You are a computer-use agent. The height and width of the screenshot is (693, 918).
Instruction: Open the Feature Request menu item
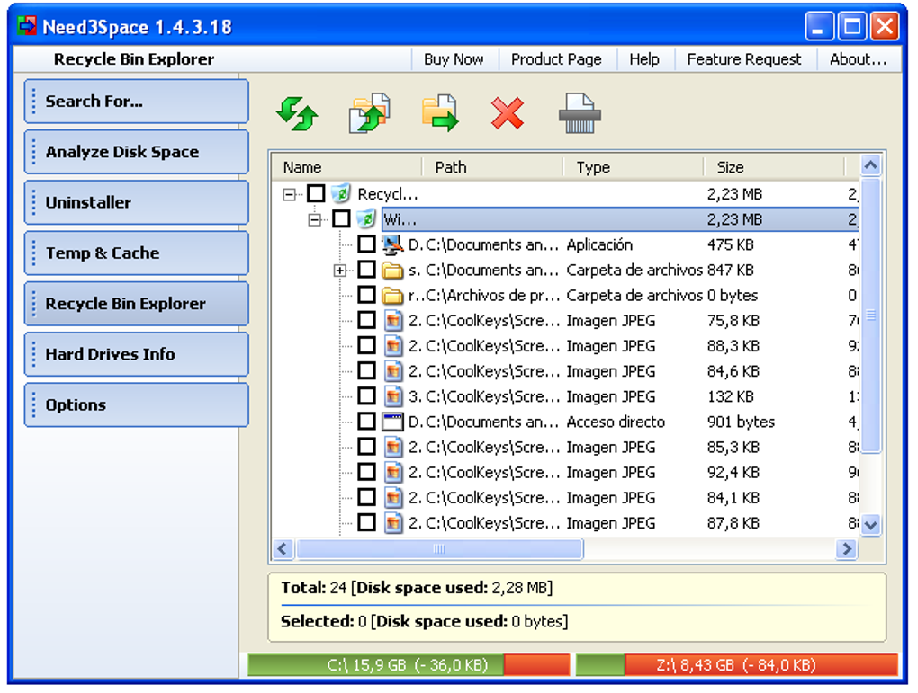(744, 59)
